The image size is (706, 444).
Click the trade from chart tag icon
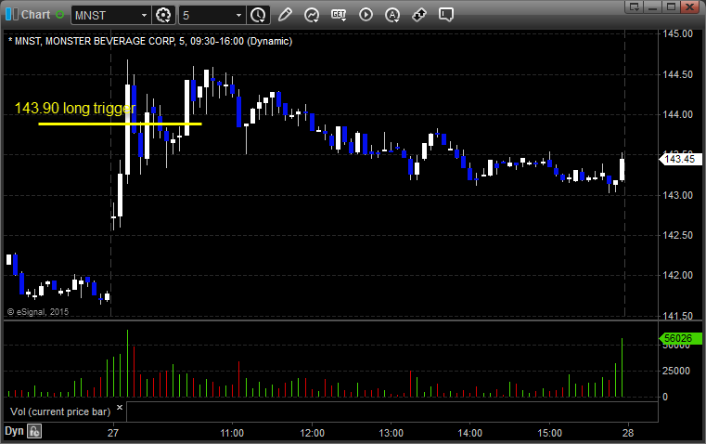[x=419, y=15]
